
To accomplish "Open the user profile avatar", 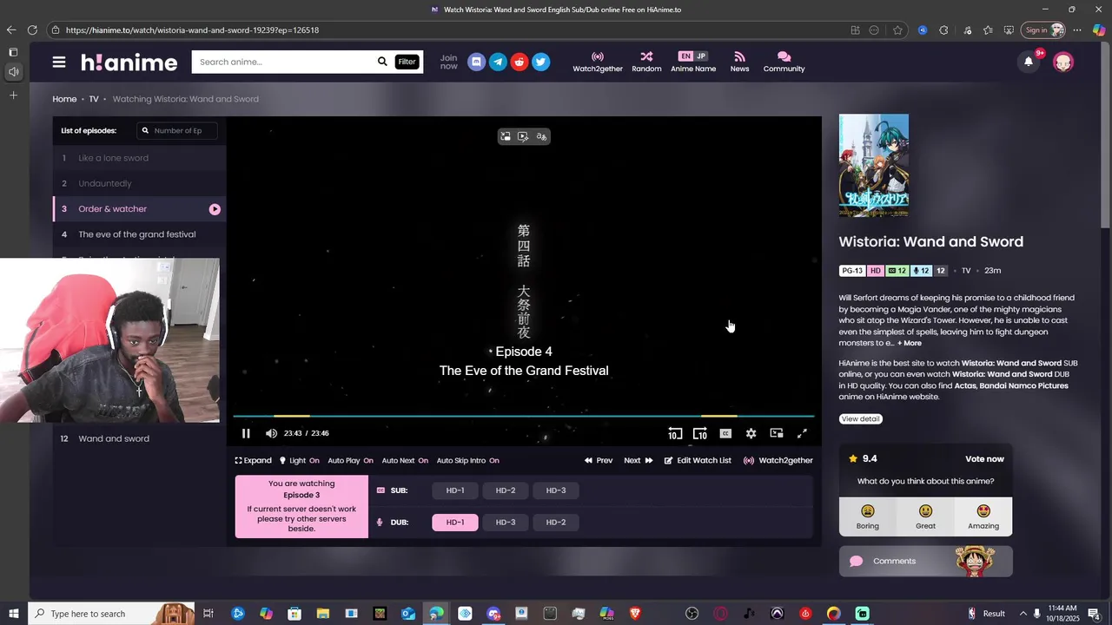I will click(1063, 62).
